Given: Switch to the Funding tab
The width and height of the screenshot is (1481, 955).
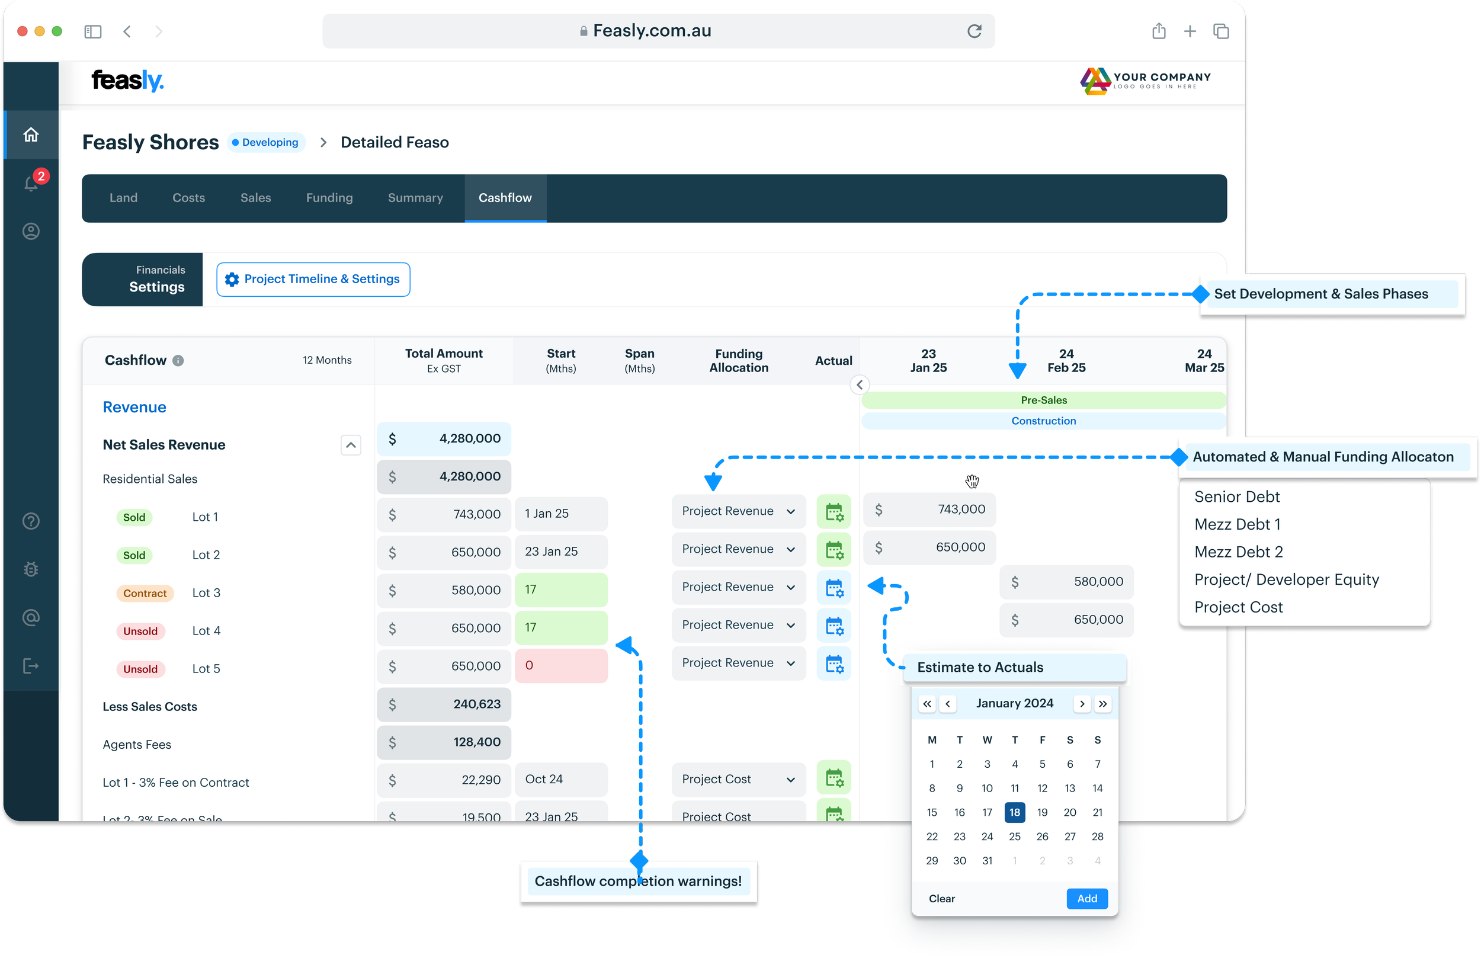Looking at the screenshot, I should pos(329,198).
